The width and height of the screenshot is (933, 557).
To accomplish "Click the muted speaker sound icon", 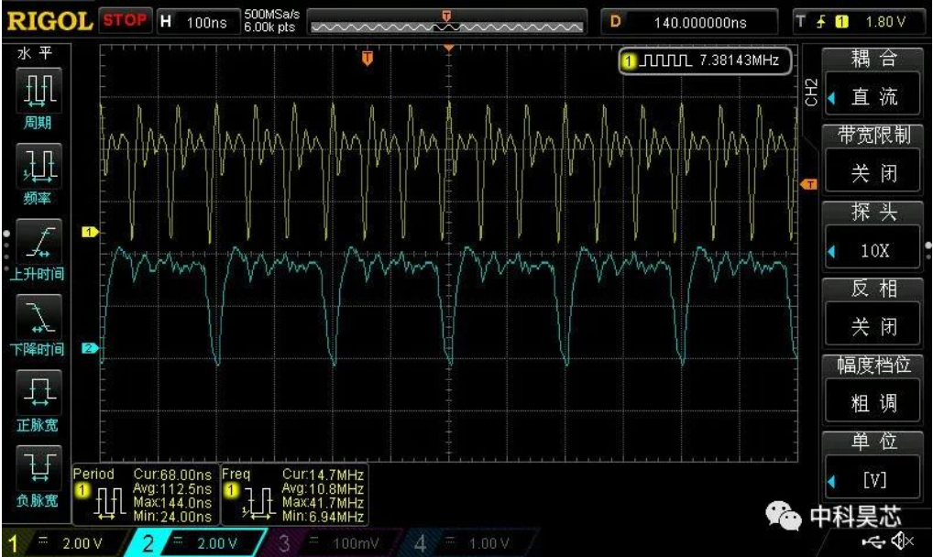I will tap(902, 541).
